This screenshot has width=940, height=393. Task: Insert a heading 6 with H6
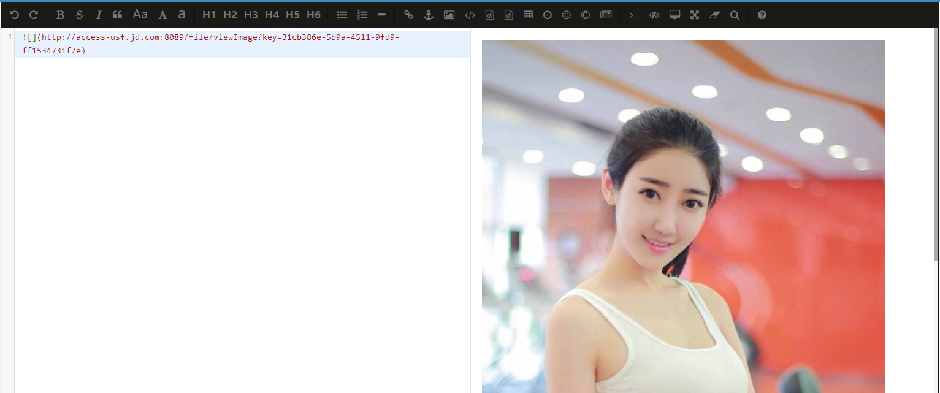pyautogui.click(x=313, y=15)
